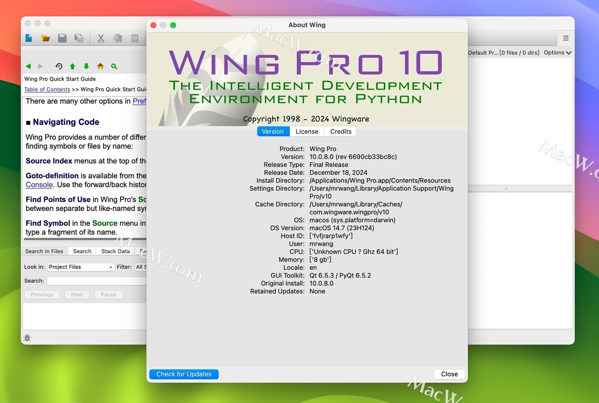
Task: Follow the Console link in Quick Start Guide
Action: [x=39, y=185]
